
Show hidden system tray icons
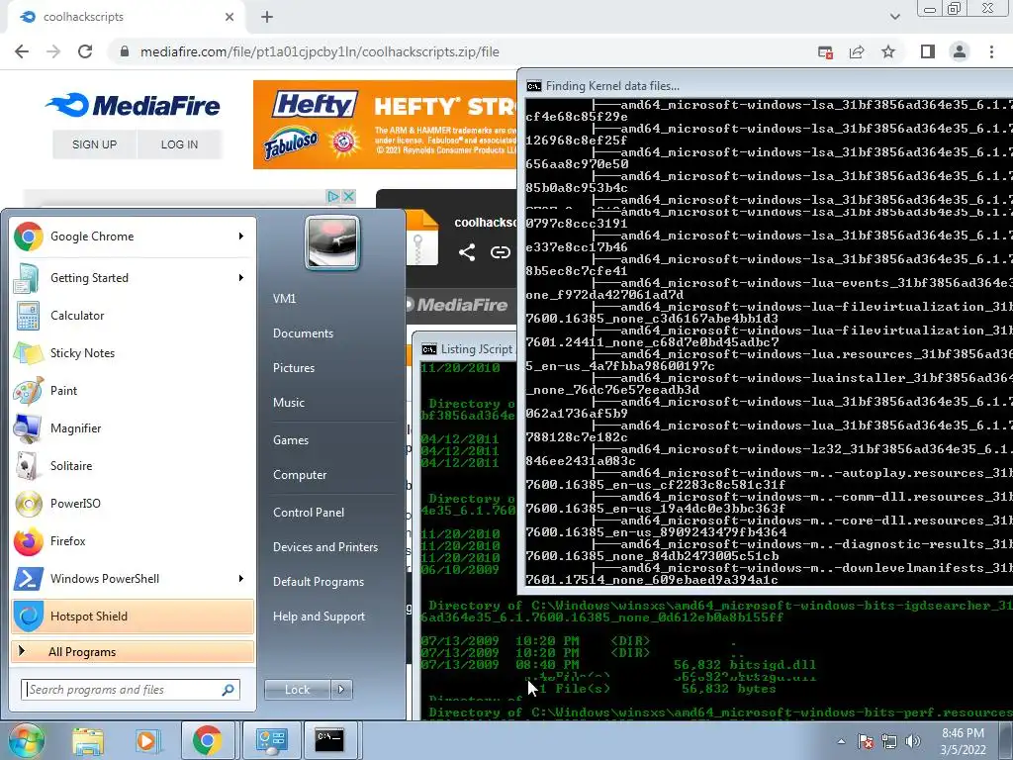841,742
